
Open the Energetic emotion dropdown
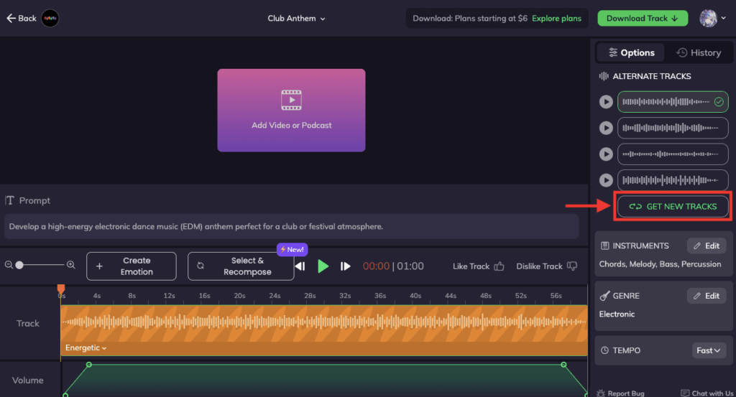[86, 347]
